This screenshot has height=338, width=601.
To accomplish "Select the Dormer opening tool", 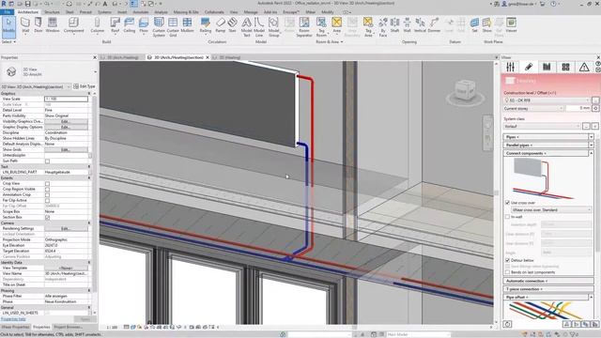I will pos(434,25).
